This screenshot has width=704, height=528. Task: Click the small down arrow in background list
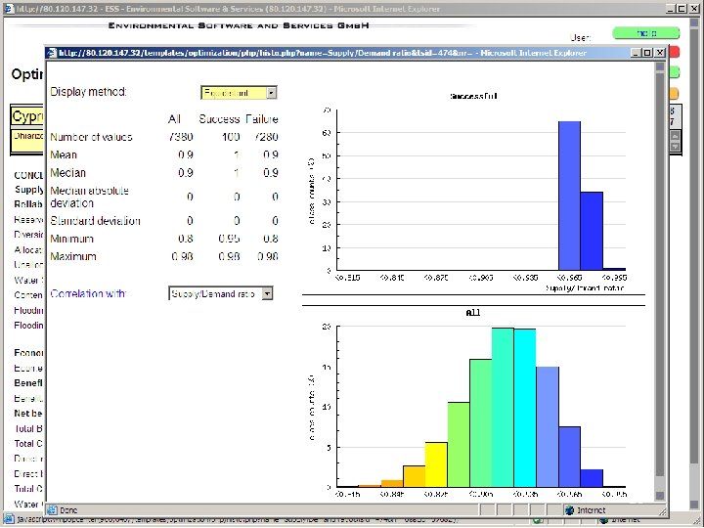tap(675, 146)
